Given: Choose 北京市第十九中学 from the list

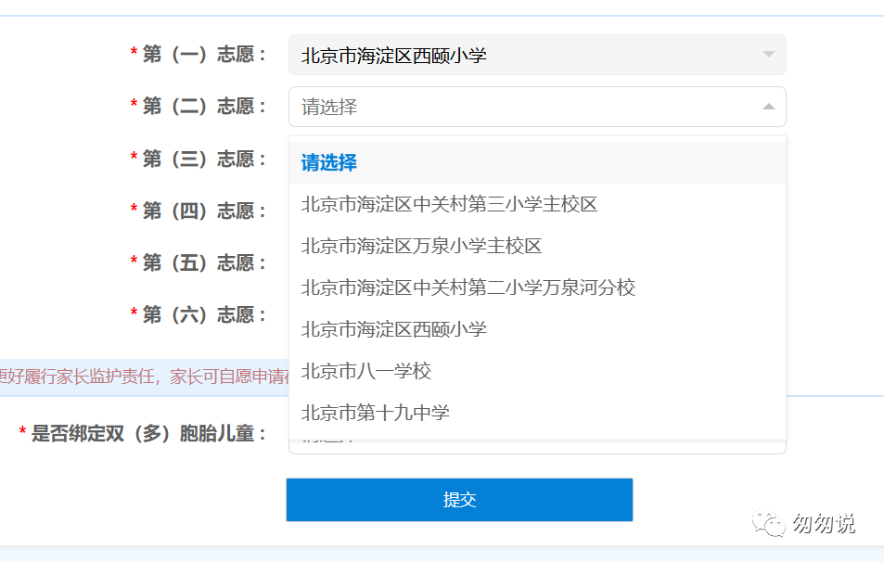Looking at the screenshot, I should [537, 413].
